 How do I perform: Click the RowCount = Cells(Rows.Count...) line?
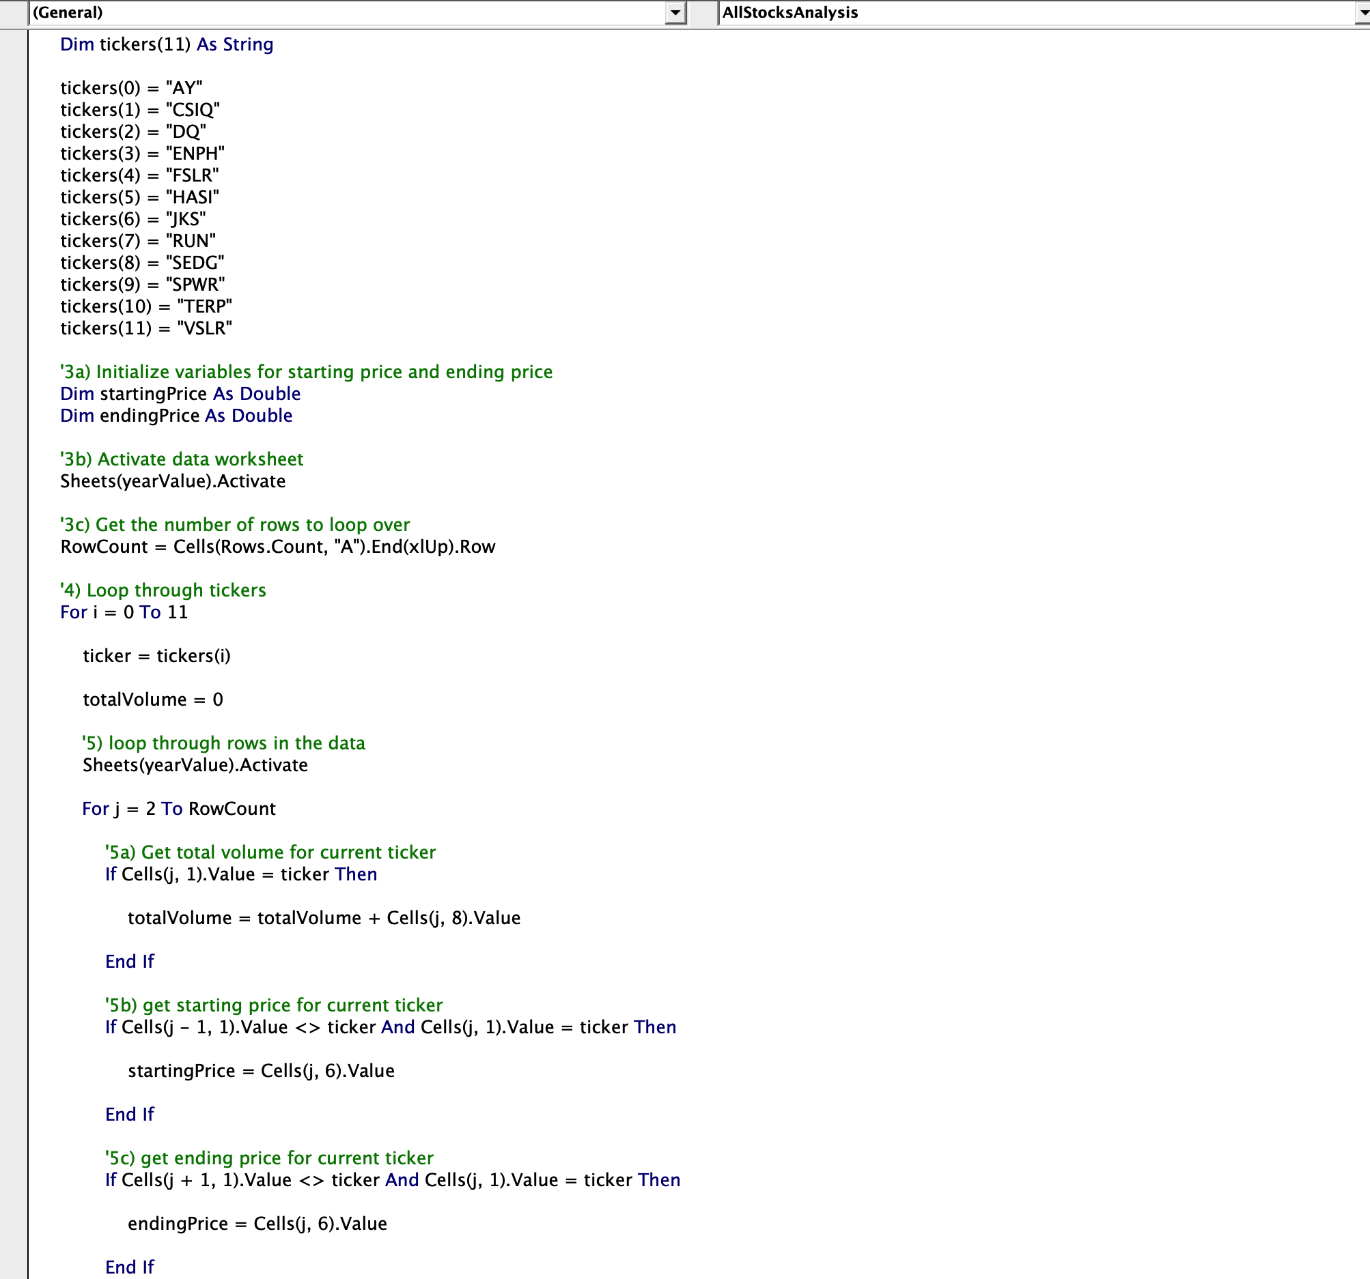[x=278, y=547]
